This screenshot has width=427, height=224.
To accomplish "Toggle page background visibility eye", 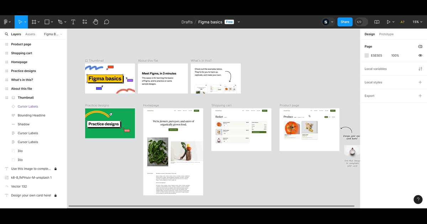I will pyautogui.click(x=420, y=55).
